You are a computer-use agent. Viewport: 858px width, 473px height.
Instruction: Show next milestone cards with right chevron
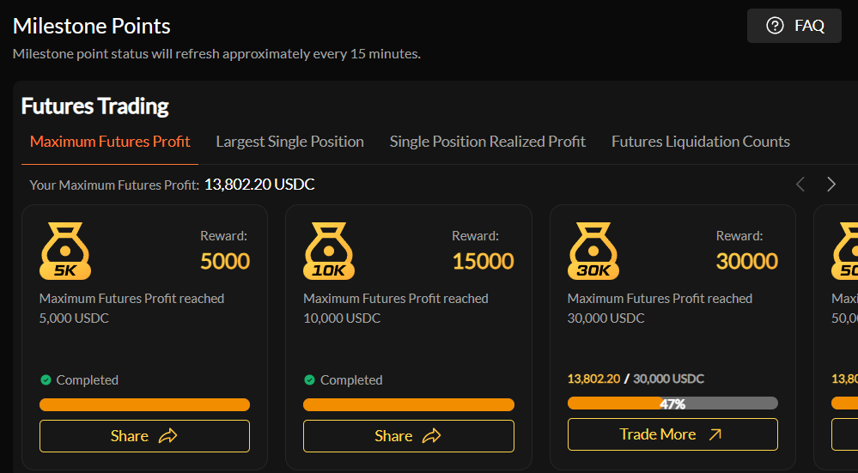point(831,185)
